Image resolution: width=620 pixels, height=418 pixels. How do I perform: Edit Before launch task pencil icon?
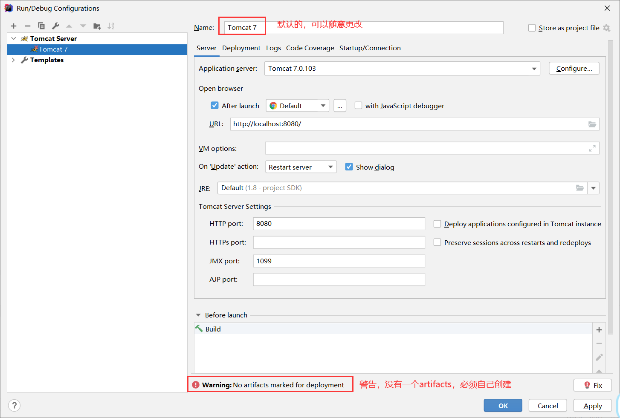coord(599,357)
